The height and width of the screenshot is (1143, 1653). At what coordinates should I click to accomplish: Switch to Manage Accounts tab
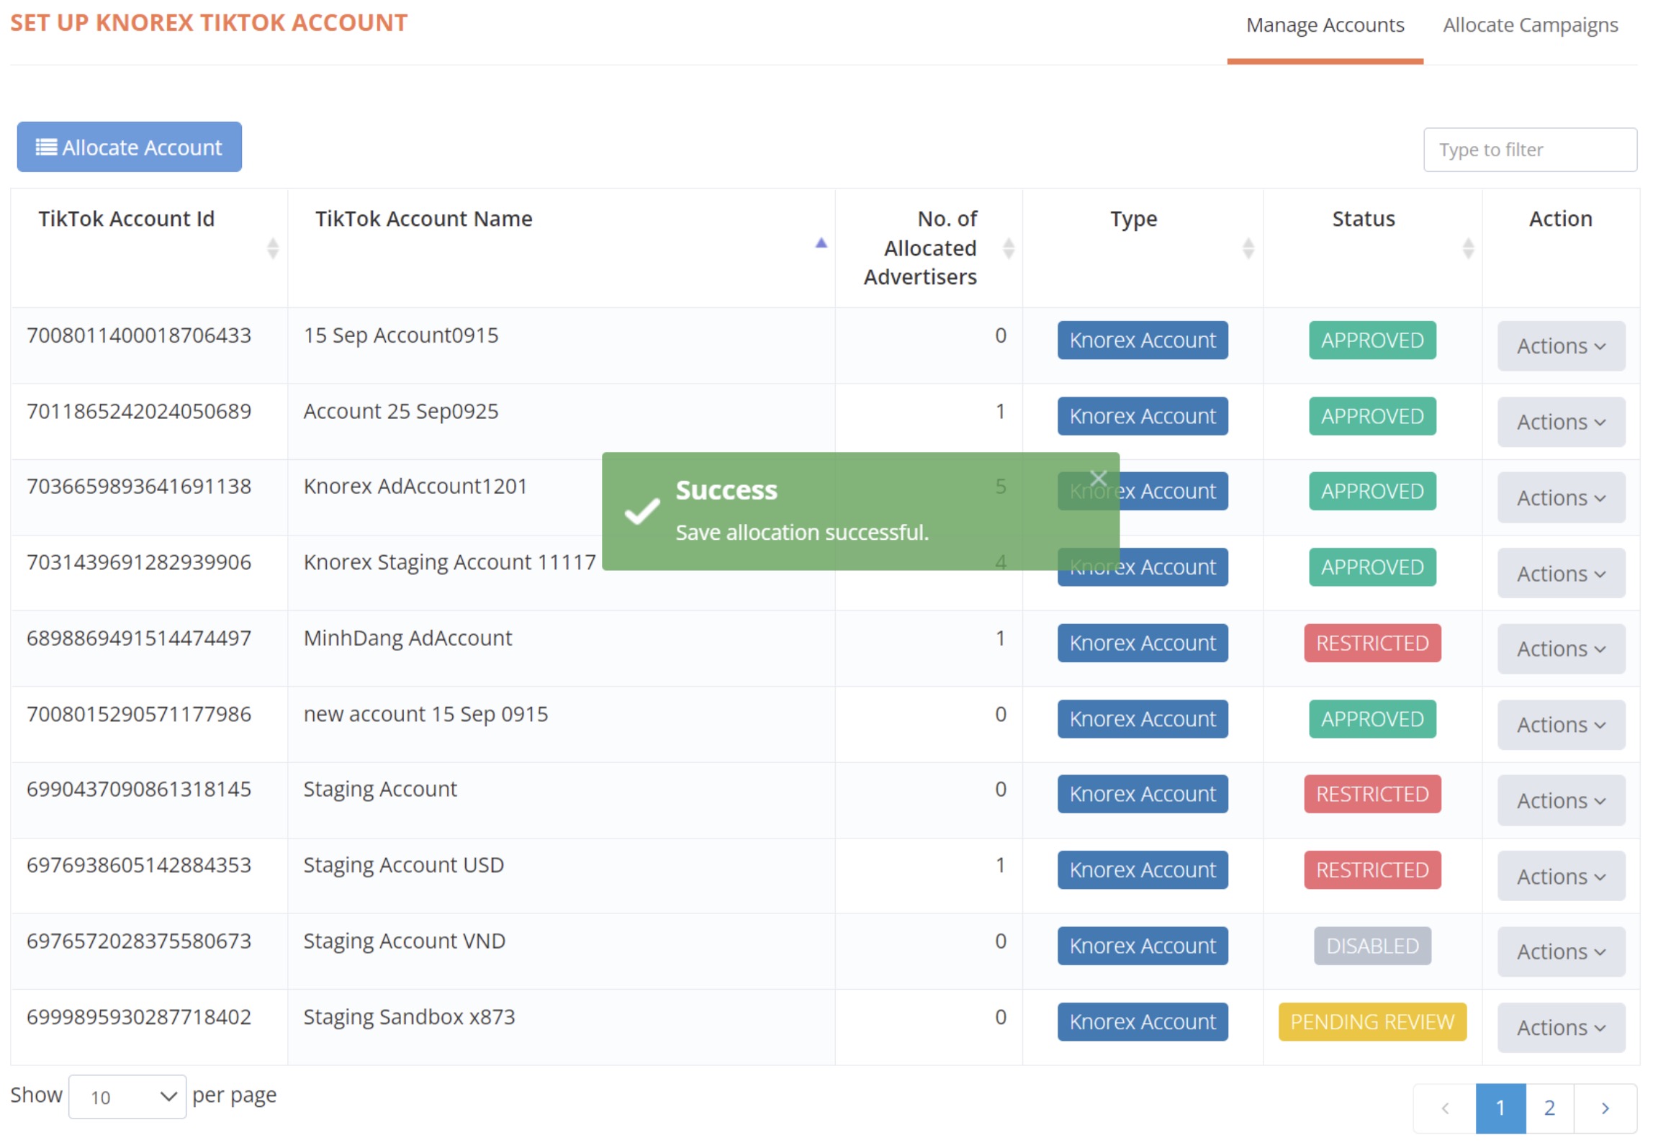pyautogui.click(x=1325, y=26)
